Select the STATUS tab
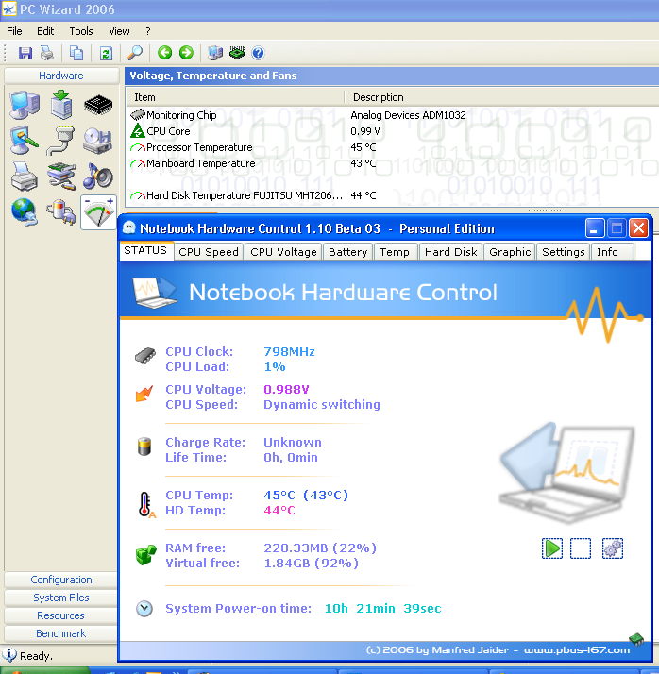 [145, 250]
